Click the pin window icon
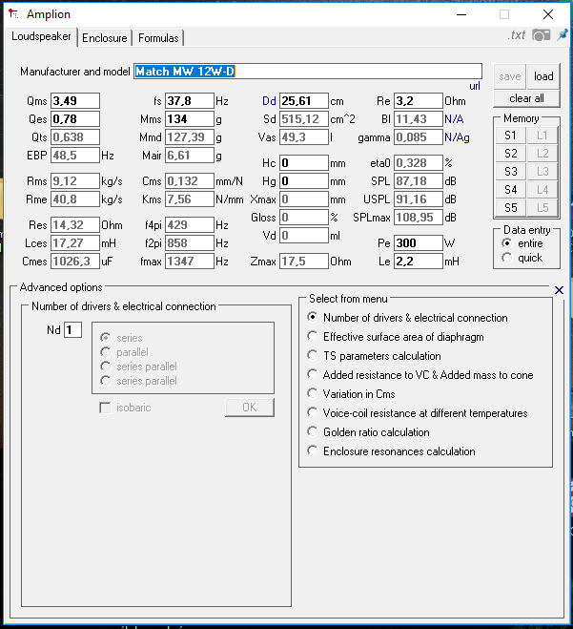Image resolution: width=573 pixels, height=629 pixels. [x=563, y=35]
